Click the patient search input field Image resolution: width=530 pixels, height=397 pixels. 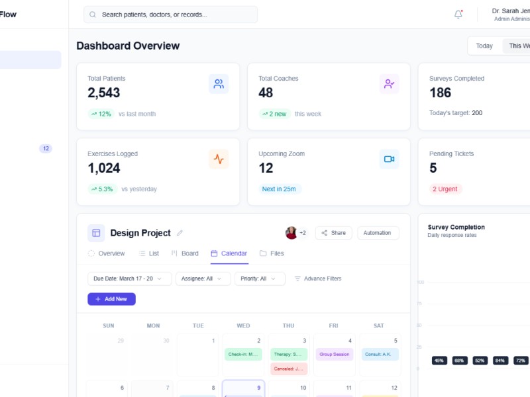(172, 14)
